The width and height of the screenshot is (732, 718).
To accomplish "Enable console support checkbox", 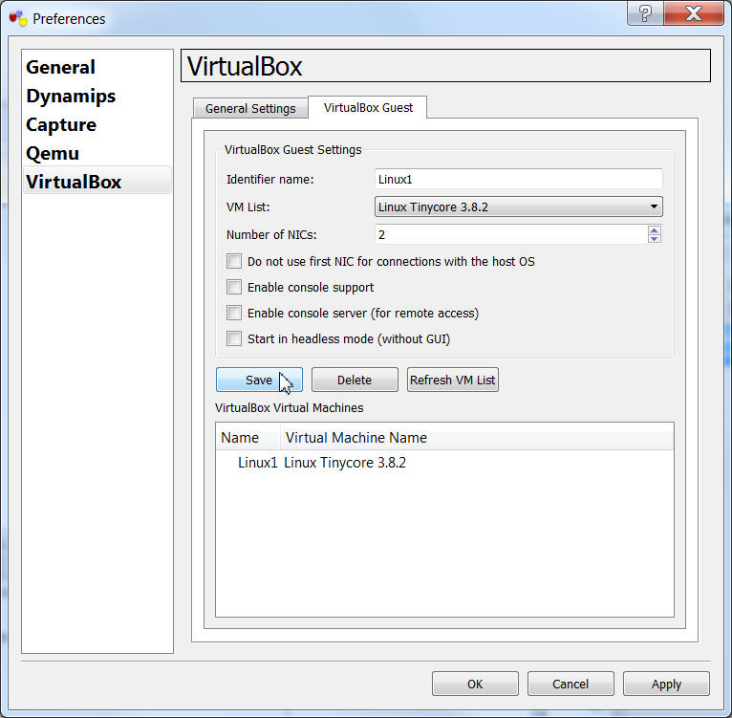I will [234, 287].
